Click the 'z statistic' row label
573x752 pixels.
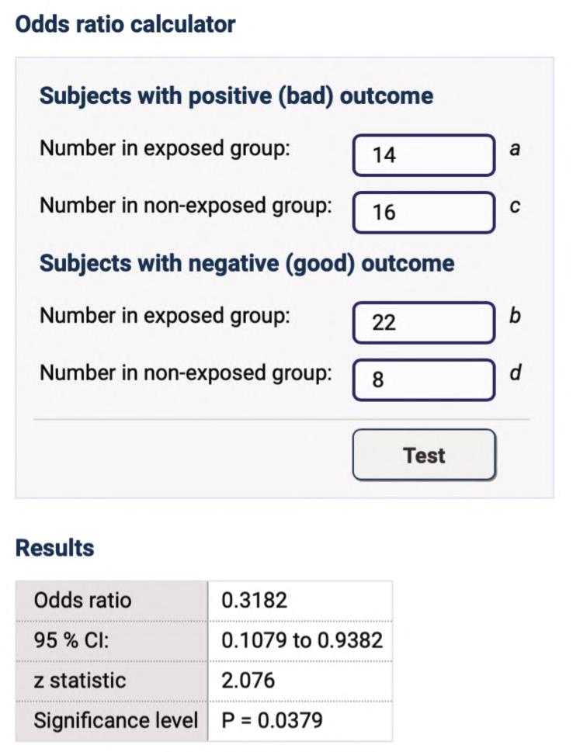[79, 681]
